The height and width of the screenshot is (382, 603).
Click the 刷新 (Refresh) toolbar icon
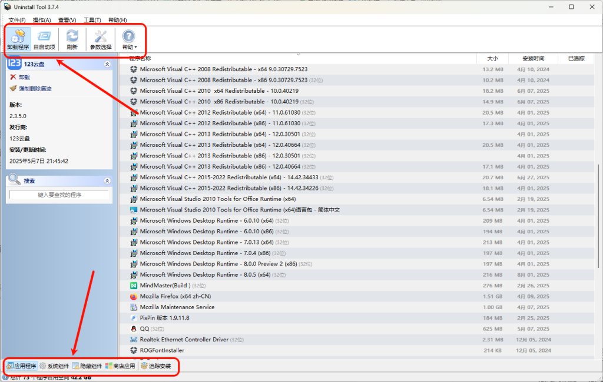(72, 39)
